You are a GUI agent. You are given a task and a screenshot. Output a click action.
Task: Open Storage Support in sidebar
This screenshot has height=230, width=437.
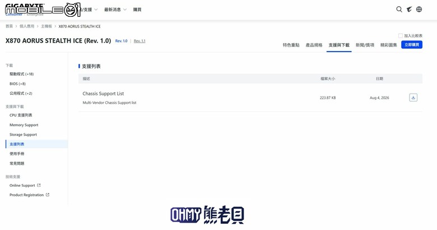point(23,135)
